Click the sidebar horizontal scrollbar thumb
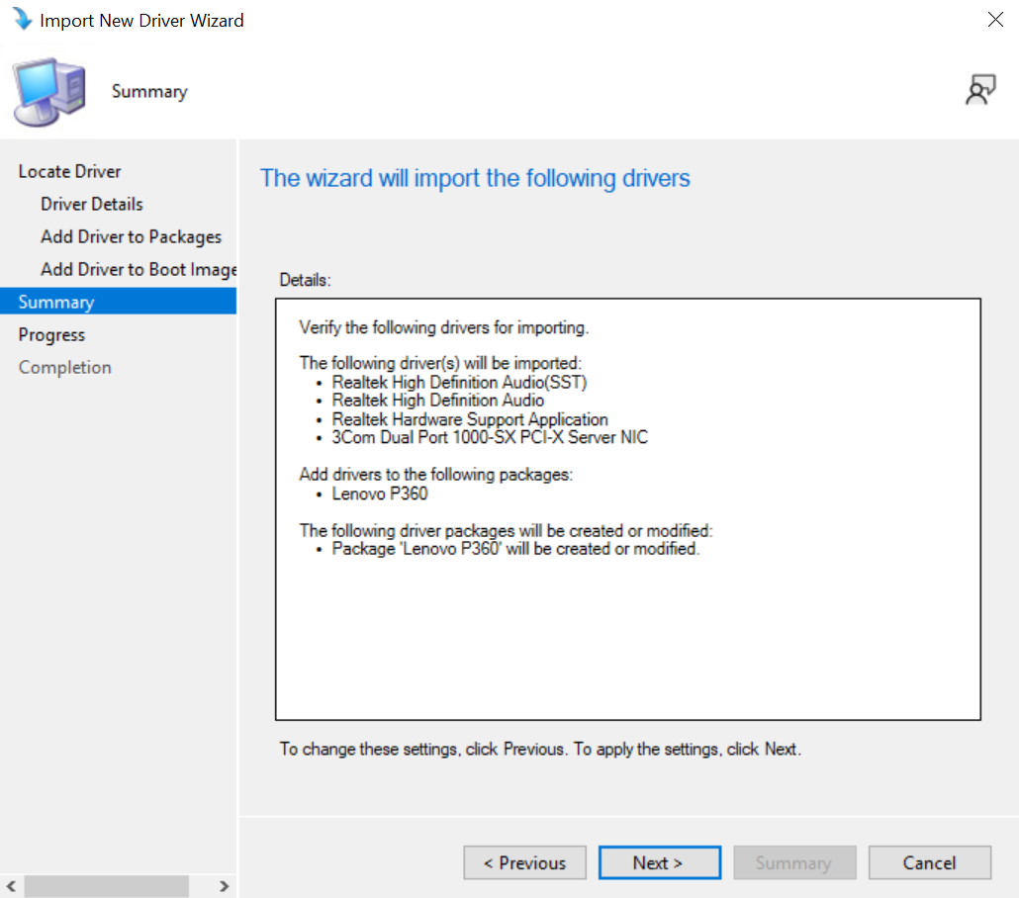This screenshot has width=1019, height=898. click(x=107, y=886)
